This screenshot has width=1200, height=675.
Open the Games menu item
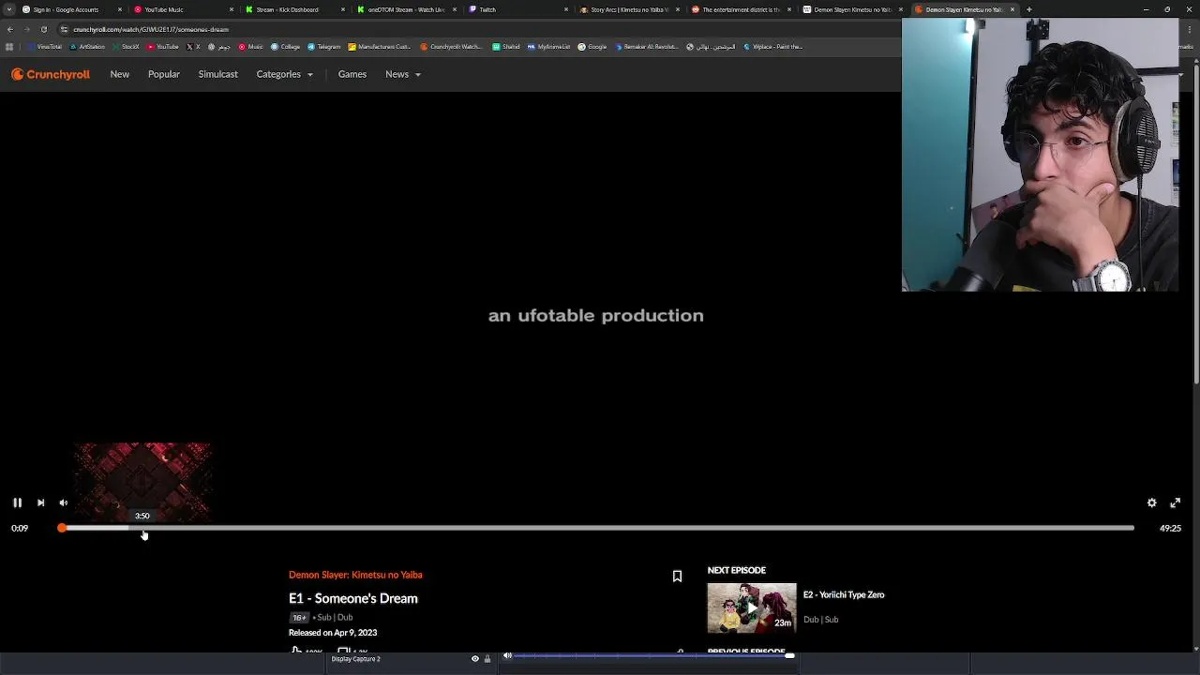pos(352,74)
